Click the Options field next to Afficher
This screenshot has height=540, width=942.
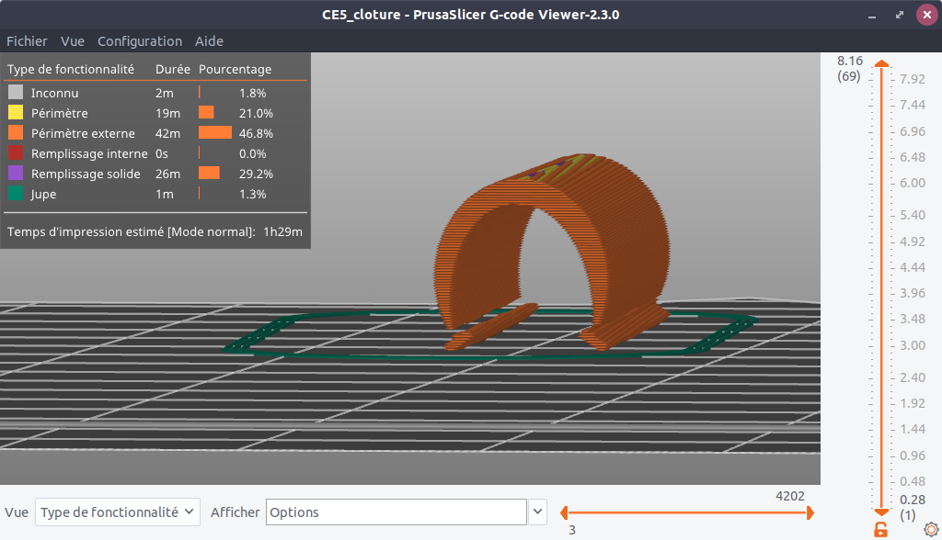396,512
